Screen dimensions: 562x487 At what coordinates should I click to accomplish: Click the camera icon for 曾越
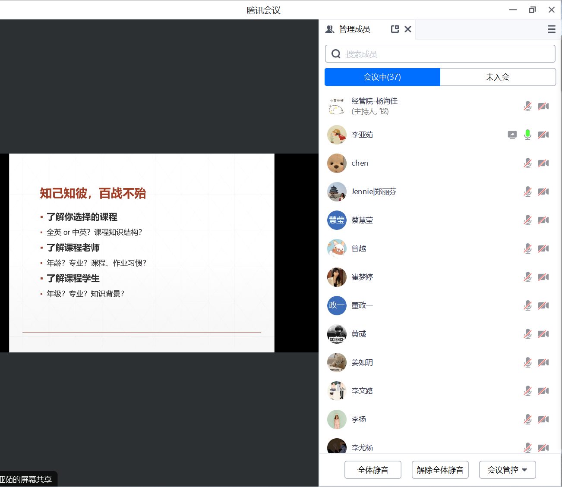543,248
